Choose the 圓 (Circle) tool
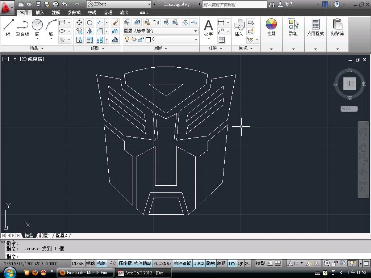The width and height of the screenshot is (371, 278). click(37, 28)
